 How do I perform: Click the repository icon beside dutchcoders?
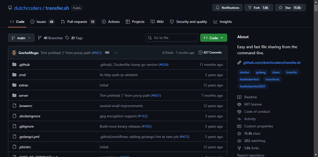(10, 8)
